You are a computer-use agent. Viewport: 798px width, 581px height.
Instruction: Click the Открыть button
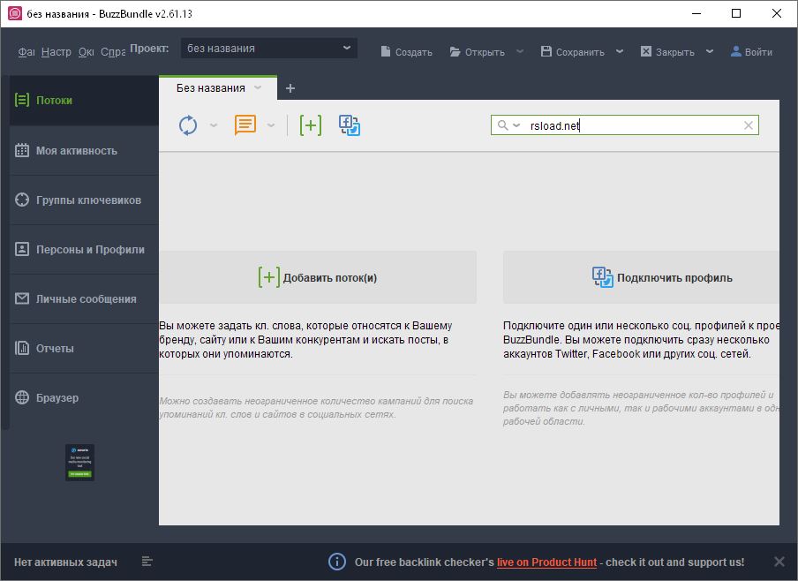[x=478, y=52]
